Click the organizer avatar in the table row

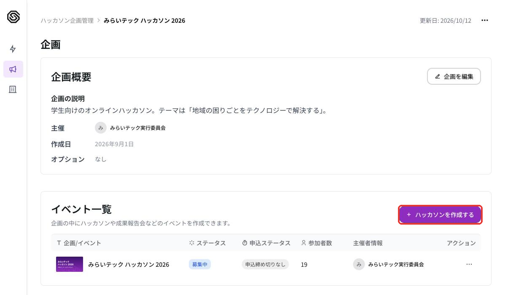[x=359, y=264]
